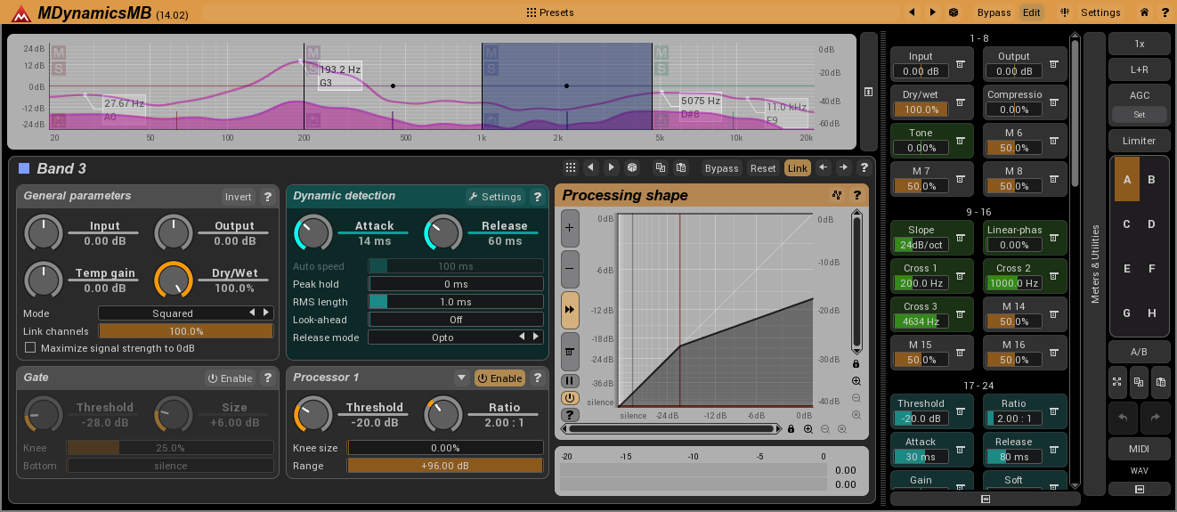The width and height of the screenshot is (1177, 512).
Task: Click RMS length 1.0 ms slider
Action: (x=455, y=302)
